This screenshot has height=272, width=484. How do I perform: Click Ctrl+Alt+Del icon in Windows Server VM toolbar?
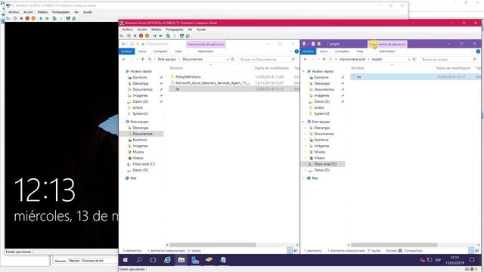122,36
